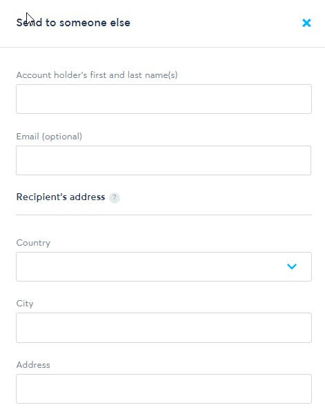Image resolution: width=325 pixels, height=414 pixels.
Task: Select the Recipient's address section heading
Action: 61,197
